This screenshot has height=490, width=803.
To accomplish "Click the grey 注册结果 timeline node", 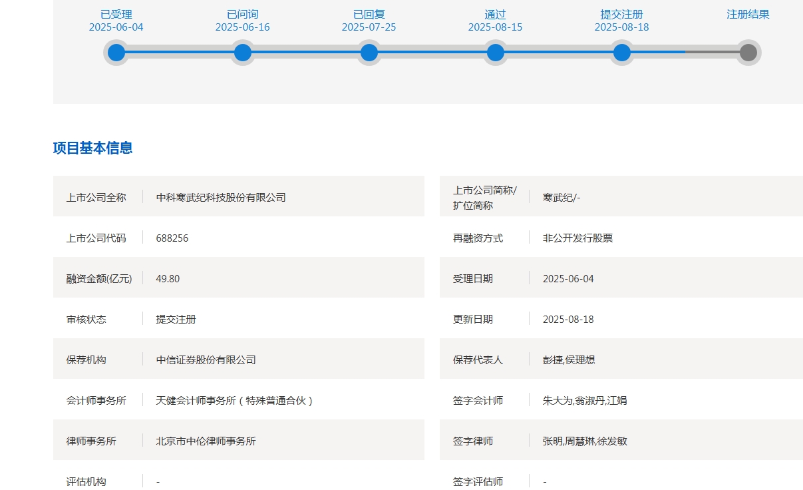I will click(x=748, y=53).
